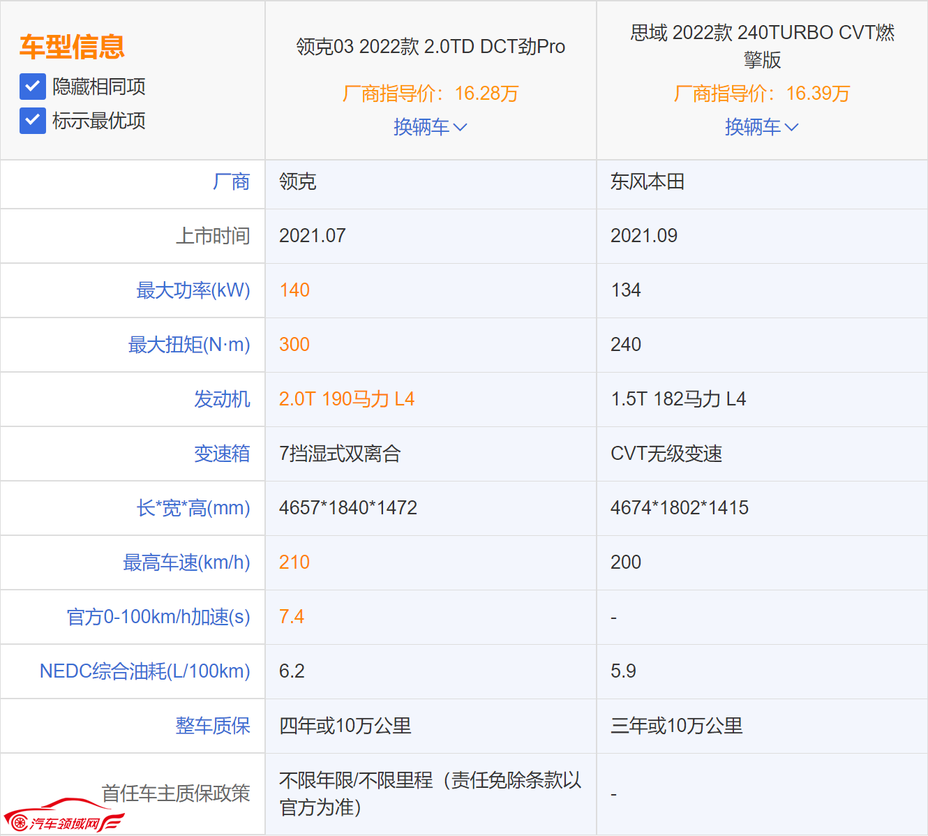Click the 整车质保 label link

tap(213, 726)
